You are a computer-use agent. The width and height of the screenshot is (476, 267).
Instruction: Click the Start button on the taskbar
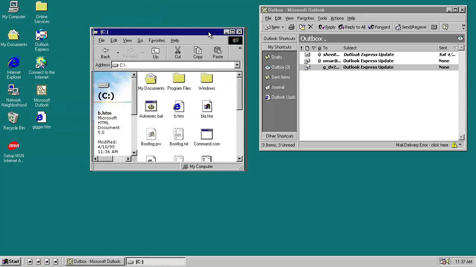coord(11,261)
